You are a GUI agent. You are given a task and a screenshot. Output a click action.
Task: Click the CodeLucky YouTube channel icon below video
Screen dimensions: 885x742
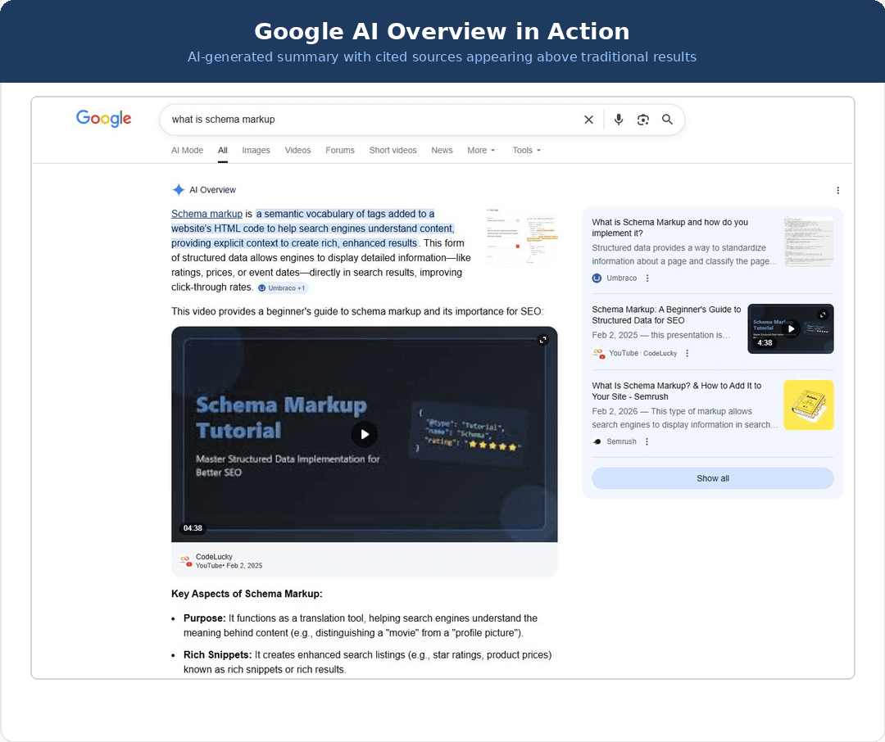[x=186, y=560]
